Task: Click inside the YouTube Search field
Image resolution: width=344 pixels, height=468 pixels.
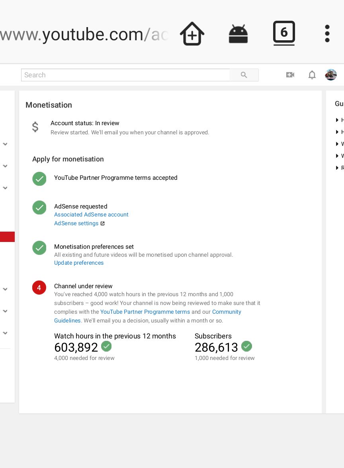Action: tap(125, 75)
